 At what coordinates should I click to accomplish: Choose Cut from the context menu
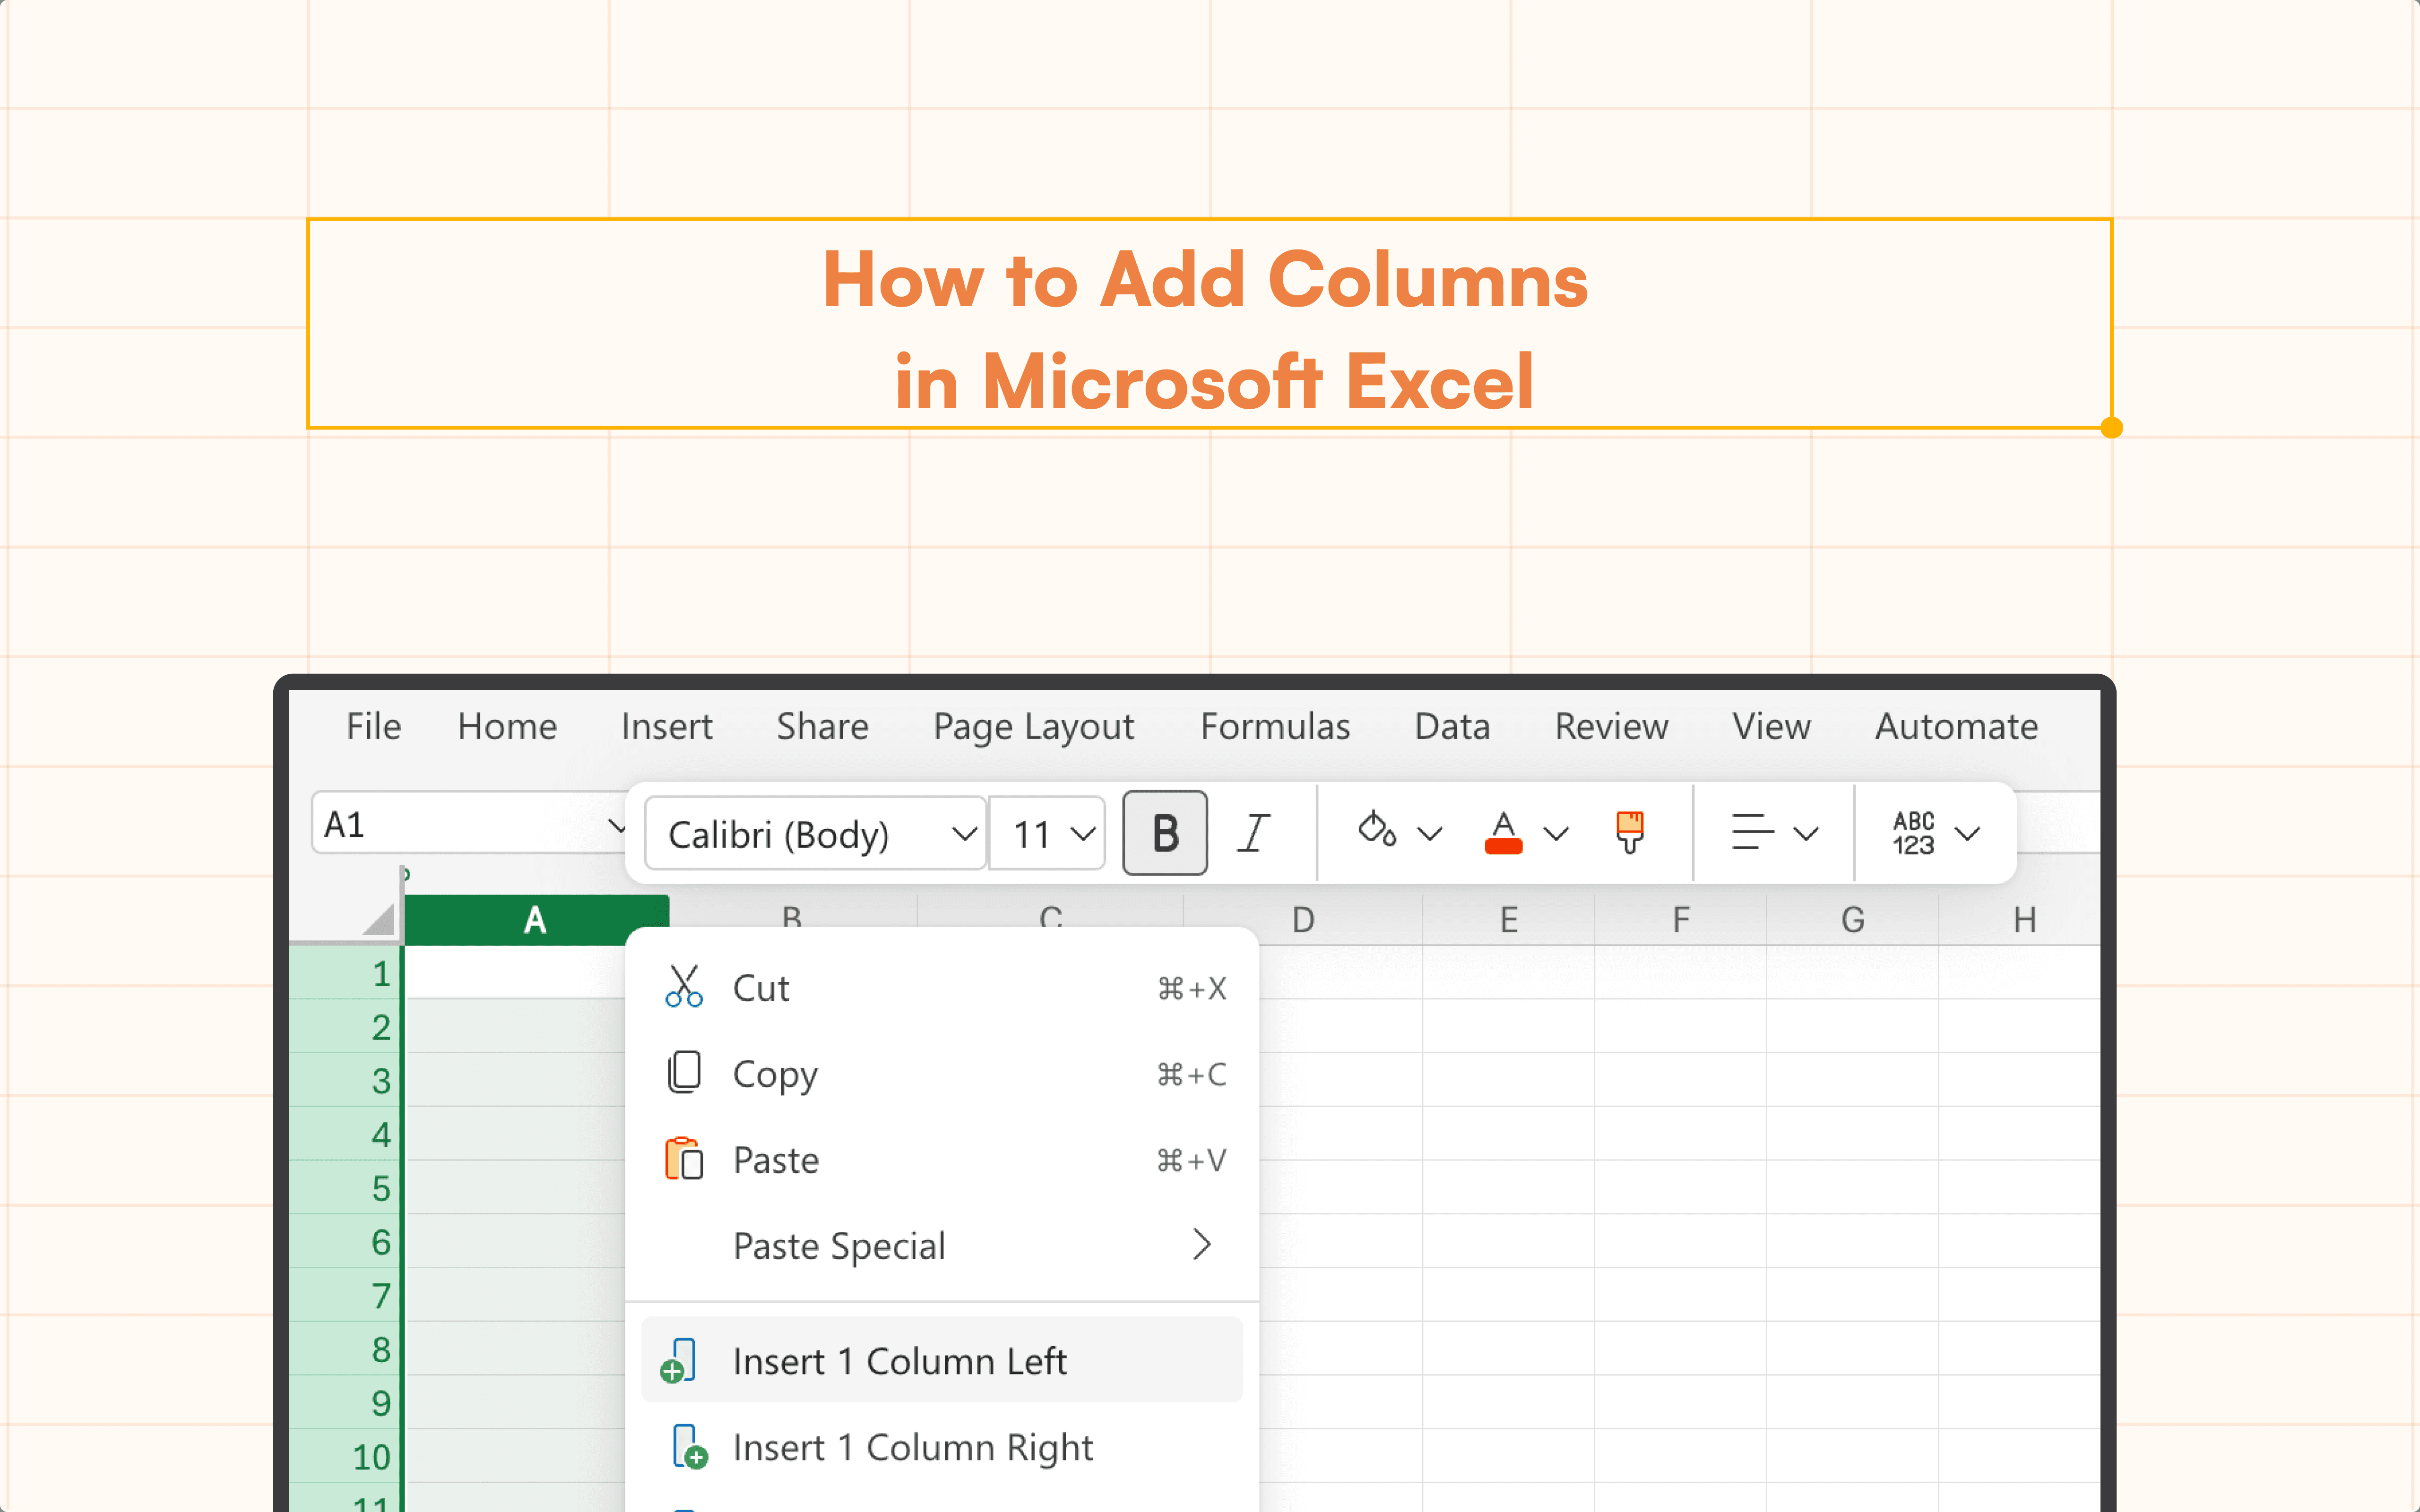coord(942,987)
